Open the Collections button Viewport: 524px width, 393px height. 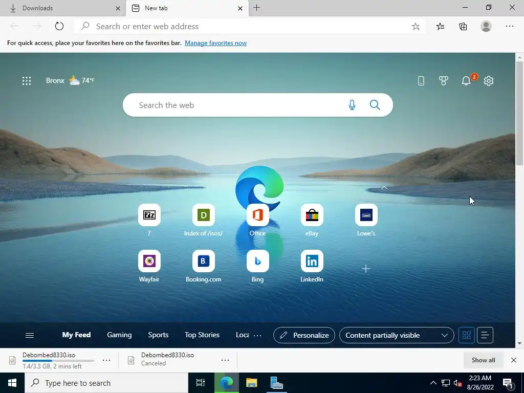click(463, 27)
